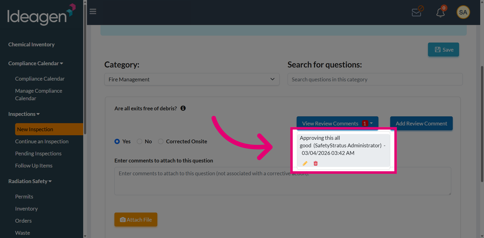Select the No radio option
Screen dimensions: 484x238
[139, 142]
